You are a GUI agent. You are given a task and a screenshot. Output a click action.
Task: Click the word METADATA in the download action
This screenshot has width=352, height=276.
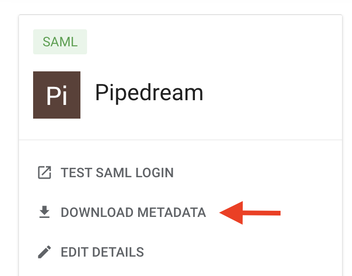[172, 212]
